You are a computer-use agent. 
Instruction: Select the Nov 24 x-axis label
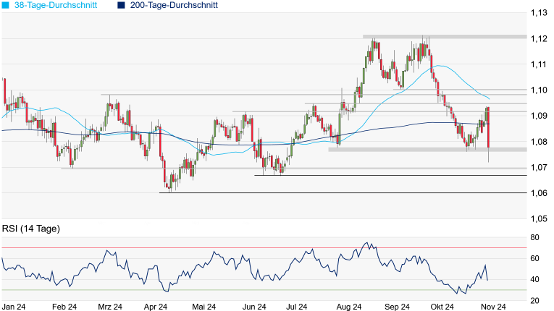492,307
